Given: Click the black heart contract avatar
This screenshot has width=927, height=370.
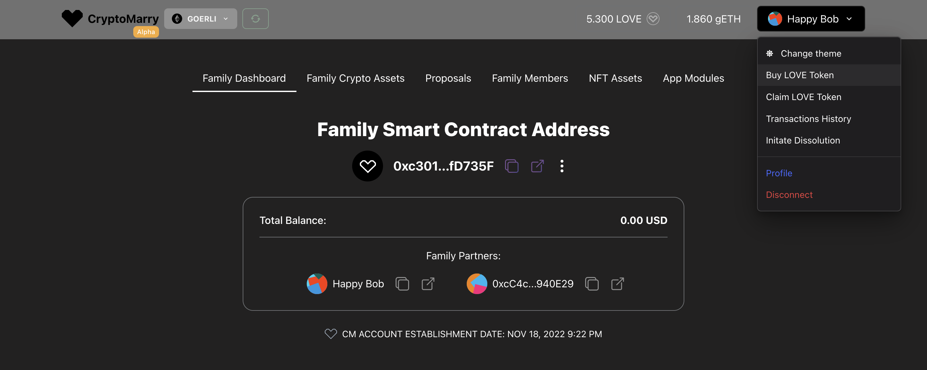Looking at the screenshot, I should [x=367, y=166].
